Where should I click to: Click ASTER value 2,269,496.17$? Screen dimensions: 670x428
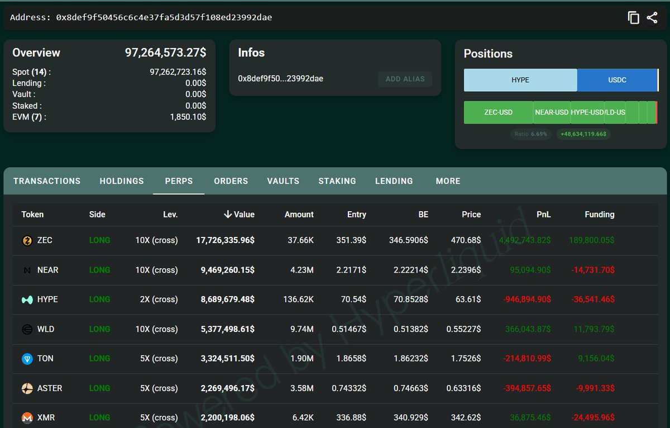[228, 388]
